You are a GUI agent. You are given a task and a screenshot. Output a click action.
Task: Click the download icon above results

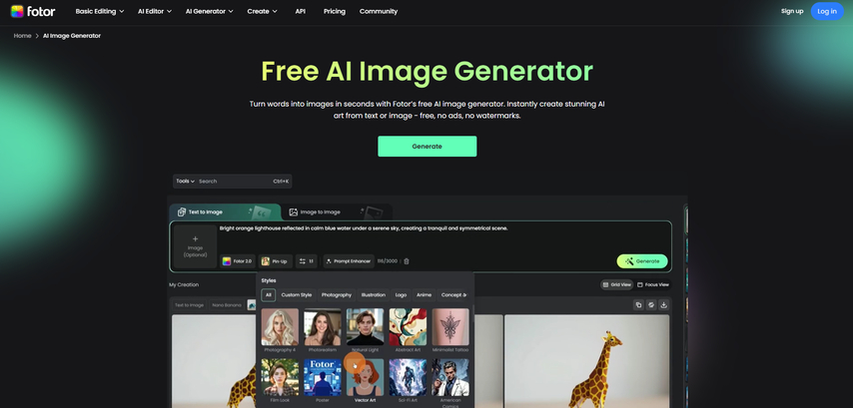click(x=663, y=305)
